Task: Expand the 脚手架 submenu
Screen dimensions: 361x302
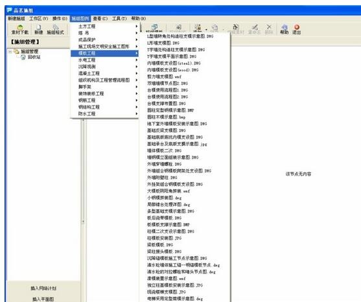Action: pyautogui.click(x=104, y=87)
